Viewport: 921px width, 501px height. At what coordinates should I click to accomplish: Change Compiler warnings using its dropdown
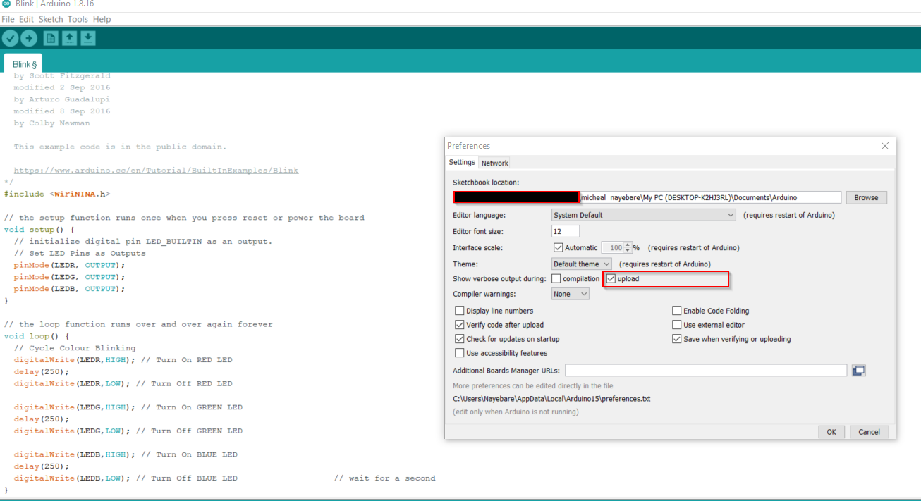(583, 293)
